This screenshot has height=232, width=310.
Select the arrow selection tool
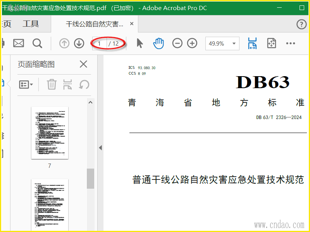tap(139, 43)
